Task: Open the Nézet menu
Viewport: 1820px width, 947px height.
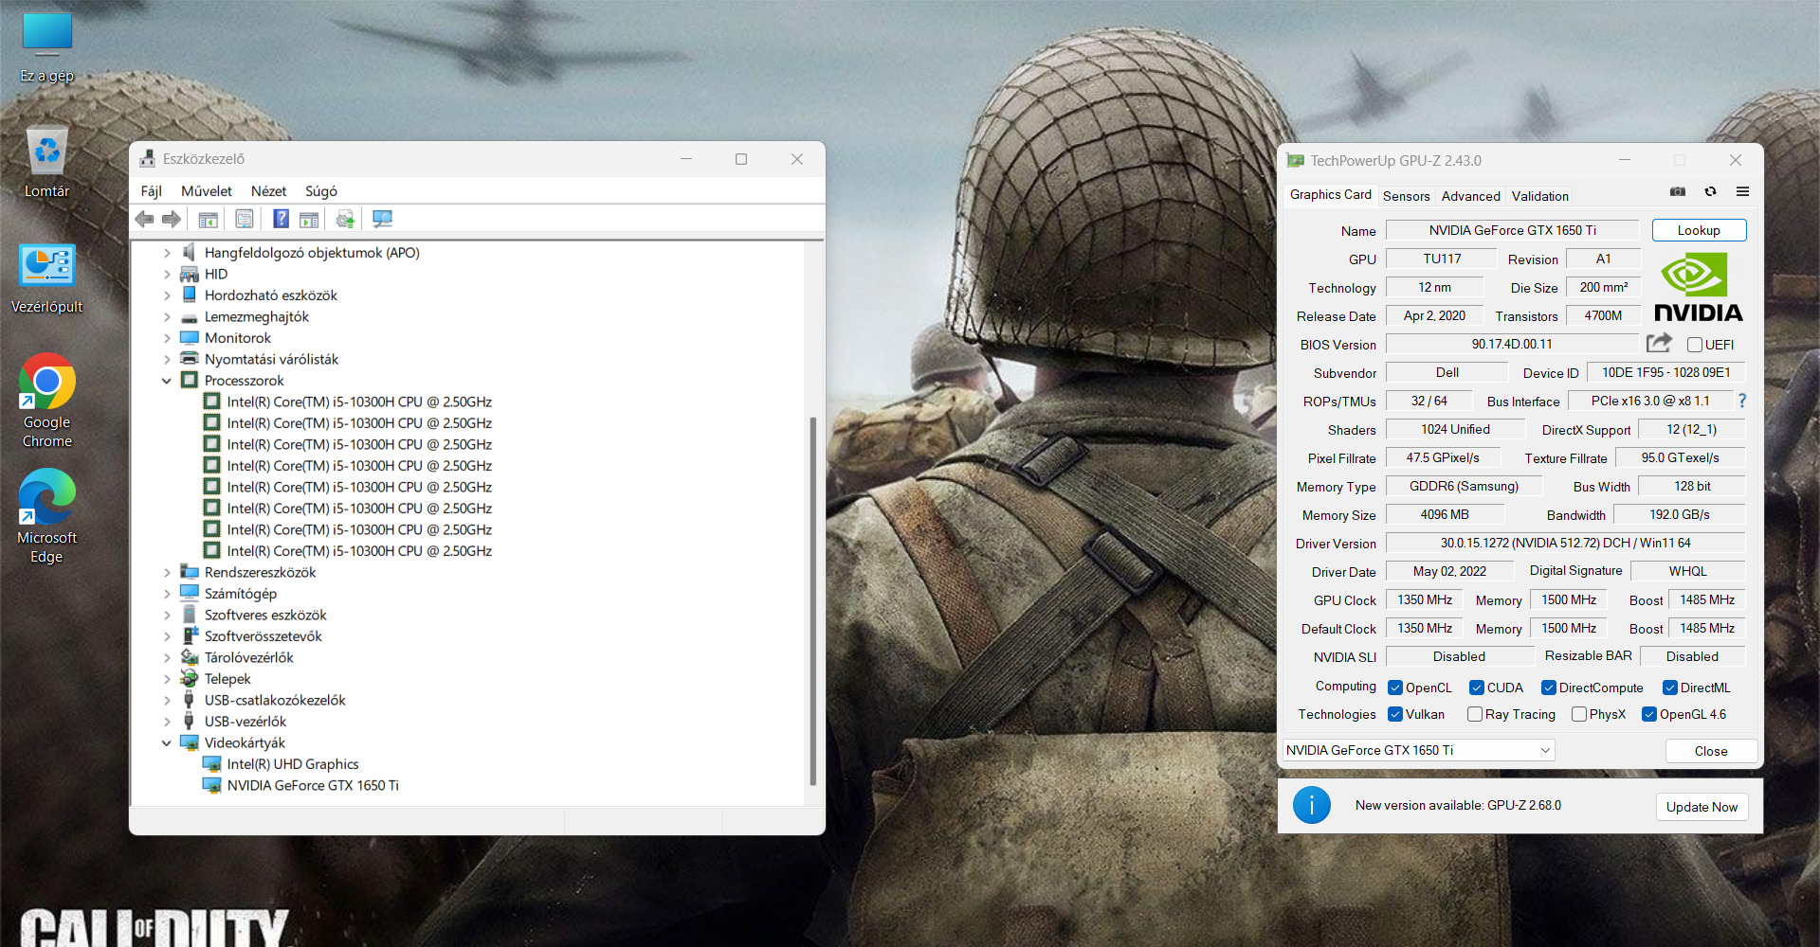Action: (x=268, y=191)
